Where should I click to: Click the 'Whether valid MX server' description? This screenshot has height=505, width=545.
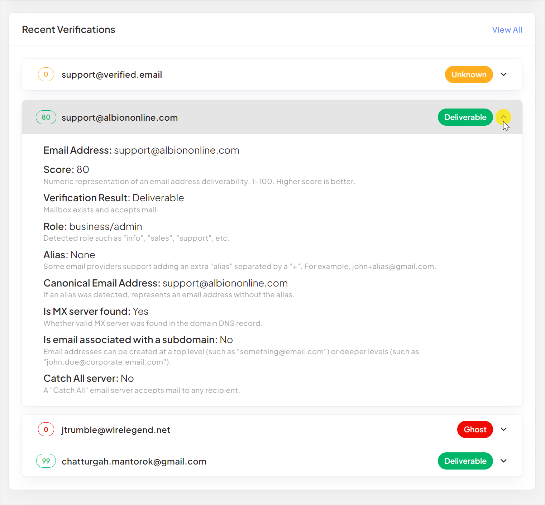[153, 323]
